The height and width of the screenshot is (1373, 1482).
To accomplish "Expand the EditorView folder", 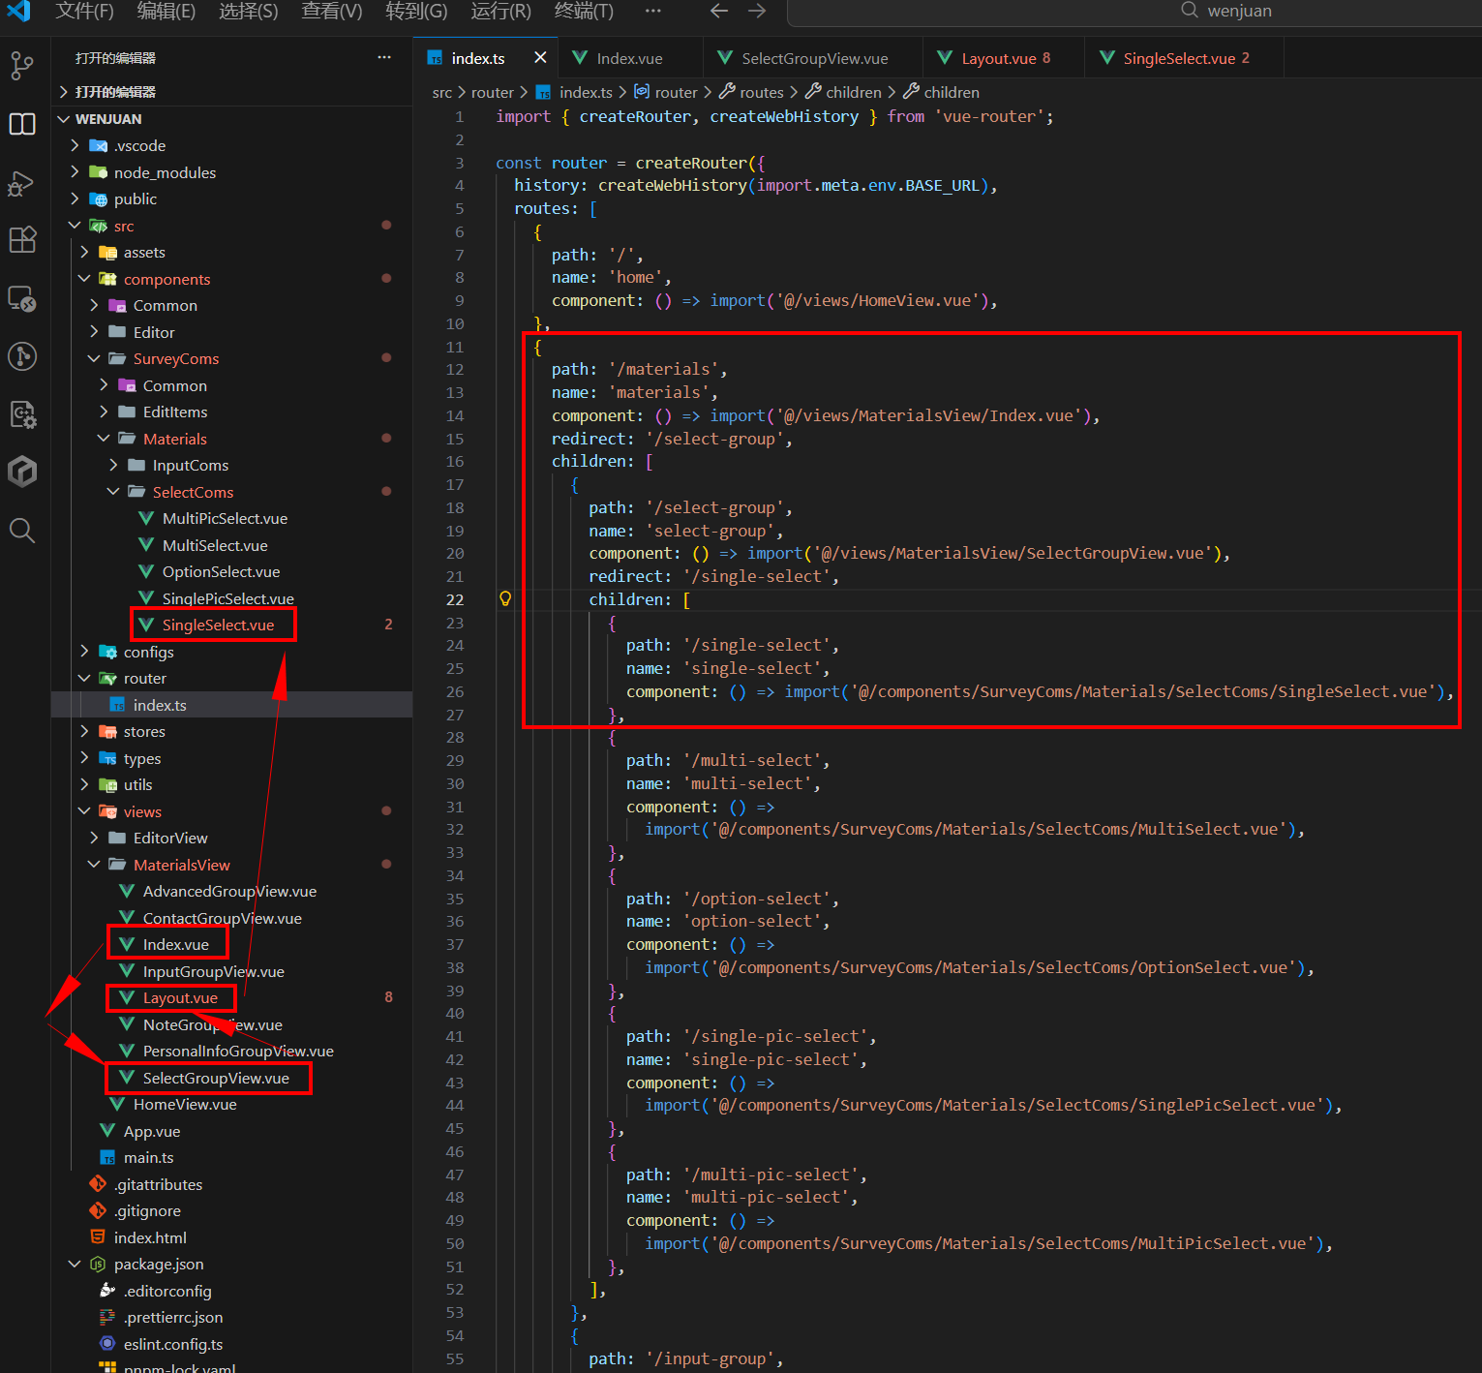I will coord(232,838).
